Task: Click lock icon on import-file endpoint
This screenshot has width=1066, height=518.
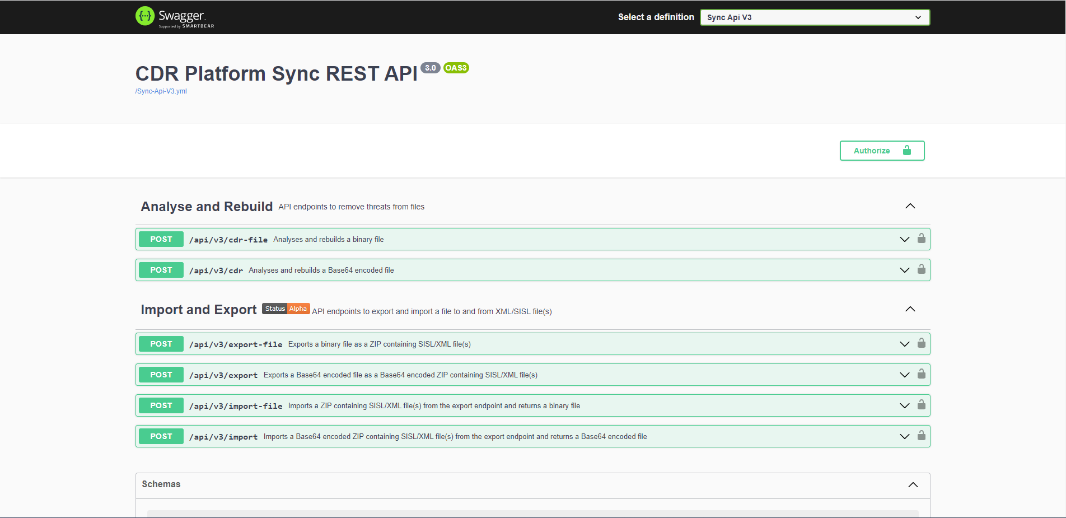Action: coord(921,405)
